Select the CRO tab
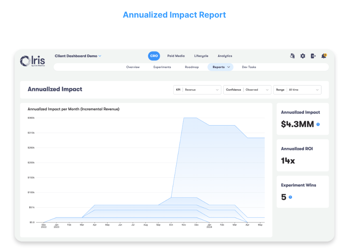349x251 pixels. (154, 56)
